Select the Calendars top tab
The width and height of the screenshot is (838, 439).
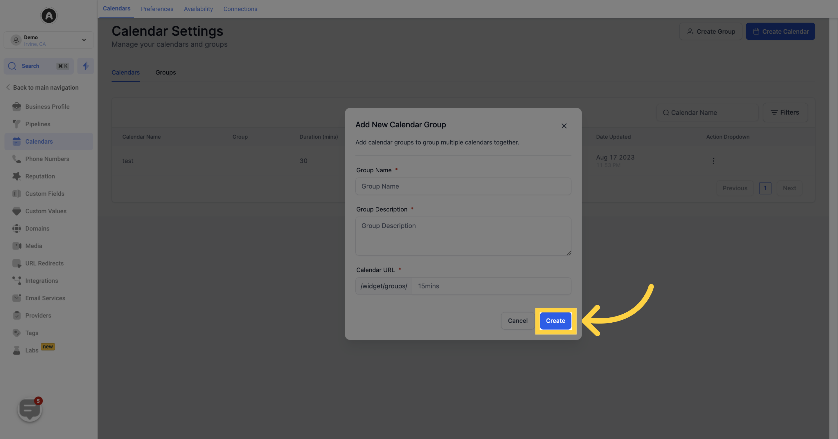click(x=116, y=8)
